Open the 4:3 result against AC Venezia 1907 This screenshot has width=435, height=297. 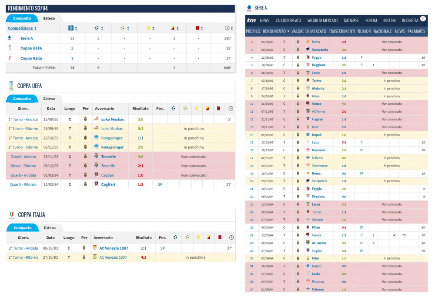(x=144, y=257)
